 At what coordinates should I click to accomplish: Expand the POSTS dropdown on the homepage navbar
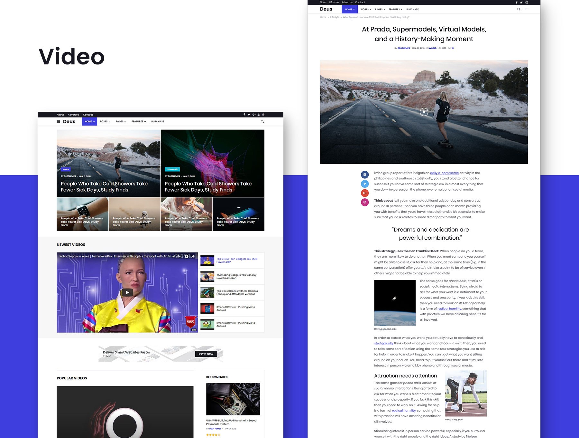pos(105,121)
